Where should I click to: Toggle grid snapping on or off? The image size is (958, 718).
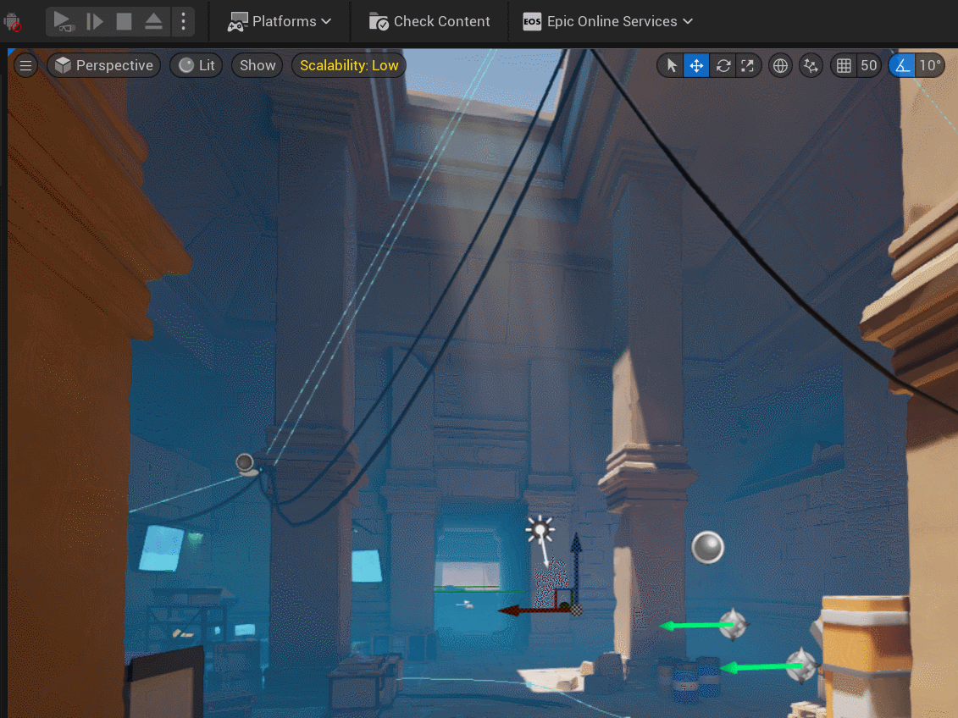(x=843, y=66)
